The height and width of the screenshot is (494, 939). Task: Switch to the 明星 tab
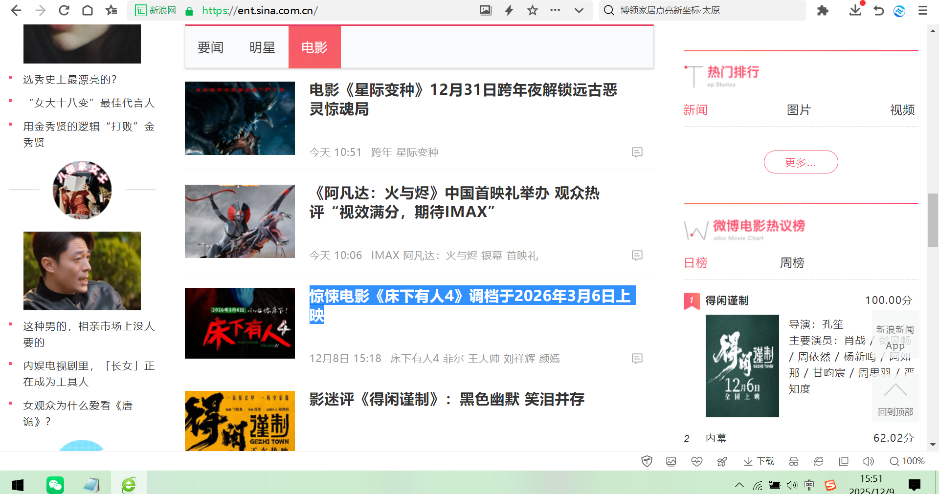pyautogui.click(x=262, y=47)
